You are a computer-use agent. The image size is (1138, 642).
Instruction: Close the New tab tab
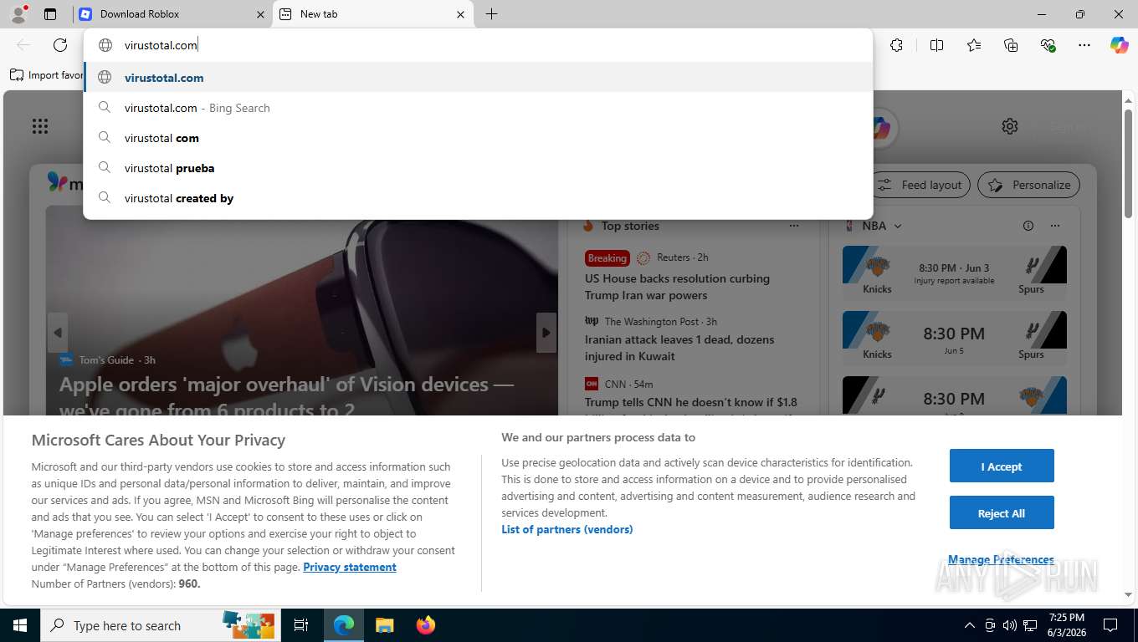point(460,14)
